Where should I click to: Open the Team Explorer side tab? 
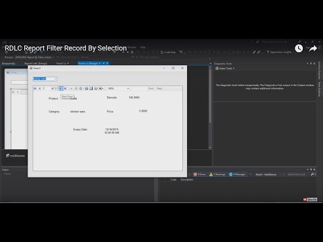(x=320, y=89)
